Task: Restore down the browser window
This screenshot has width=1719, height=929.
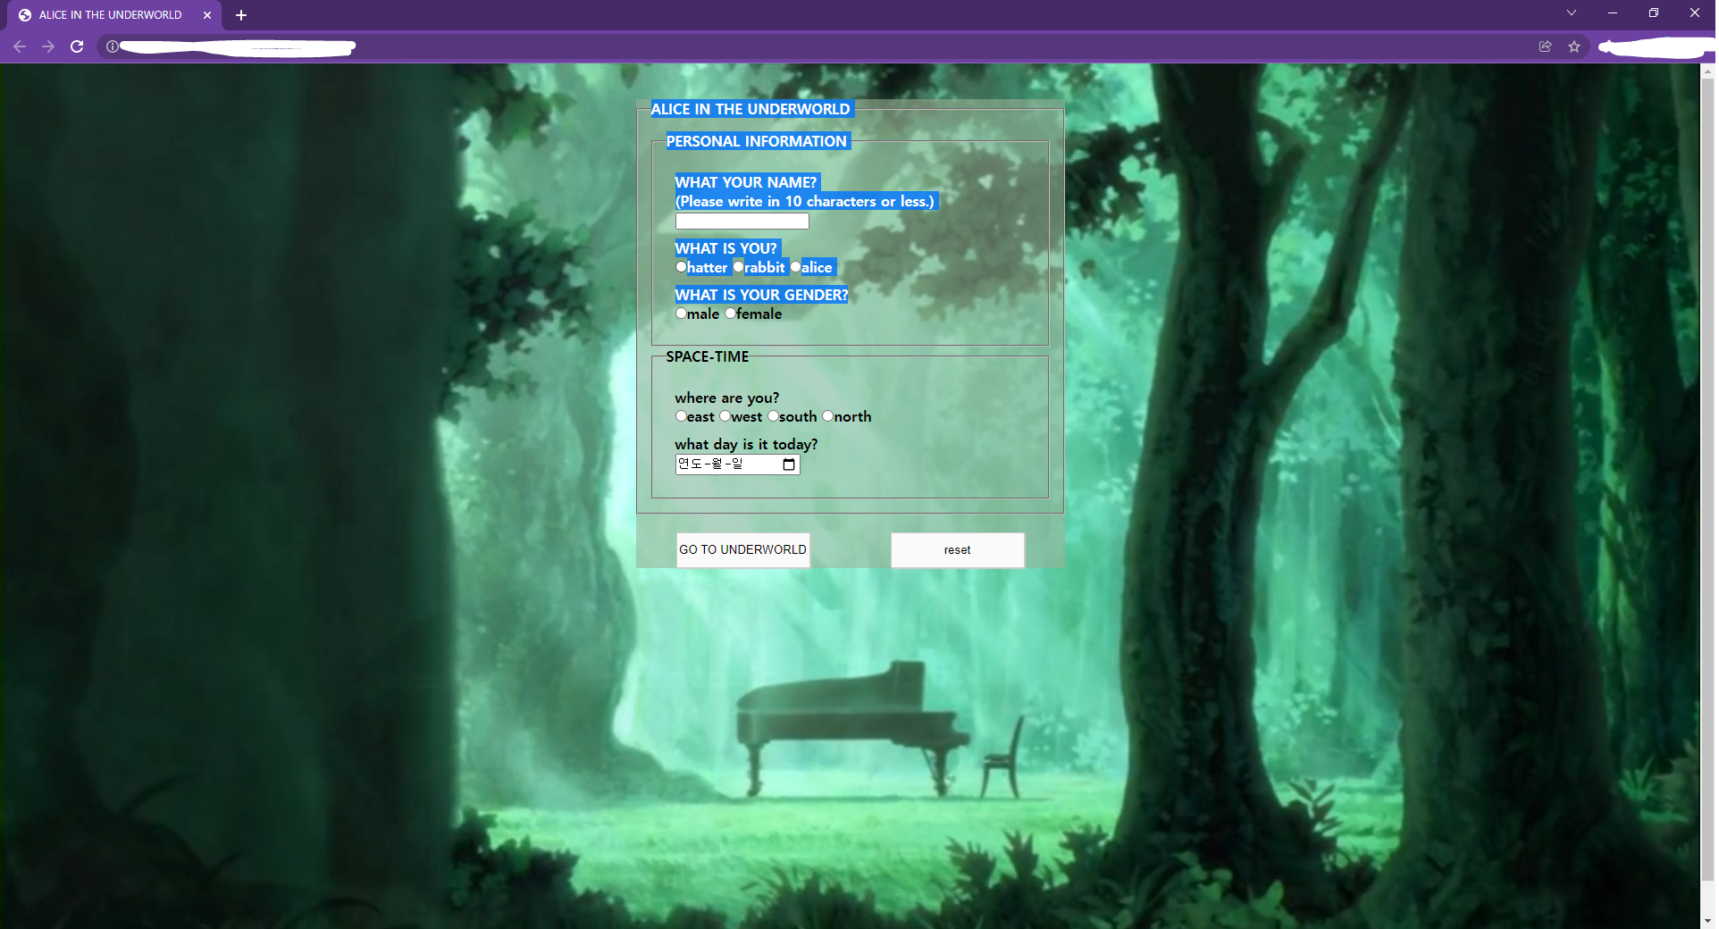Action: click(1654, 13)
